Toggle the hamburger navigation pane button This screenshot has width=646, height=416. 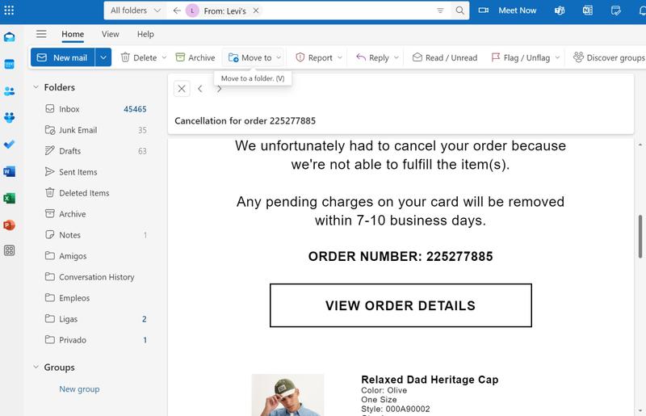[41, 34]
